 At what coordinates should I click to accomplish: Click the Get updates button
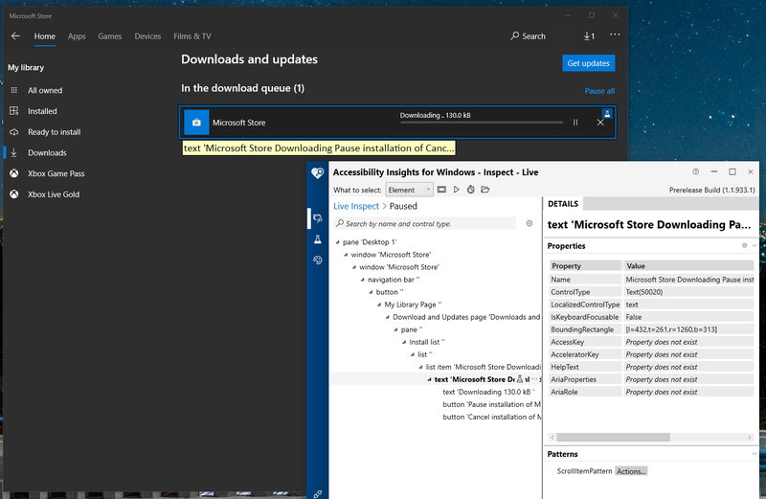[589, 63]
